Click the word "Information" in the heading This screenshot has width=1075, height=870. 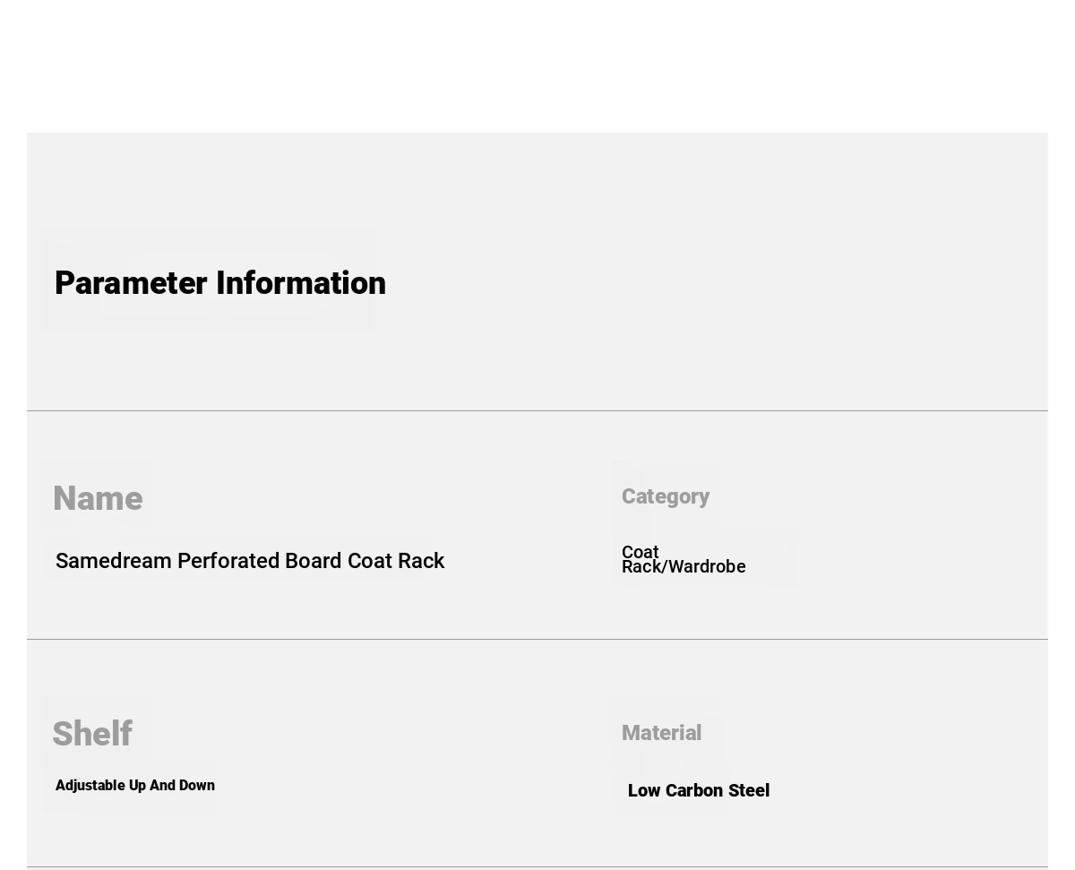(x=301, y=283)
